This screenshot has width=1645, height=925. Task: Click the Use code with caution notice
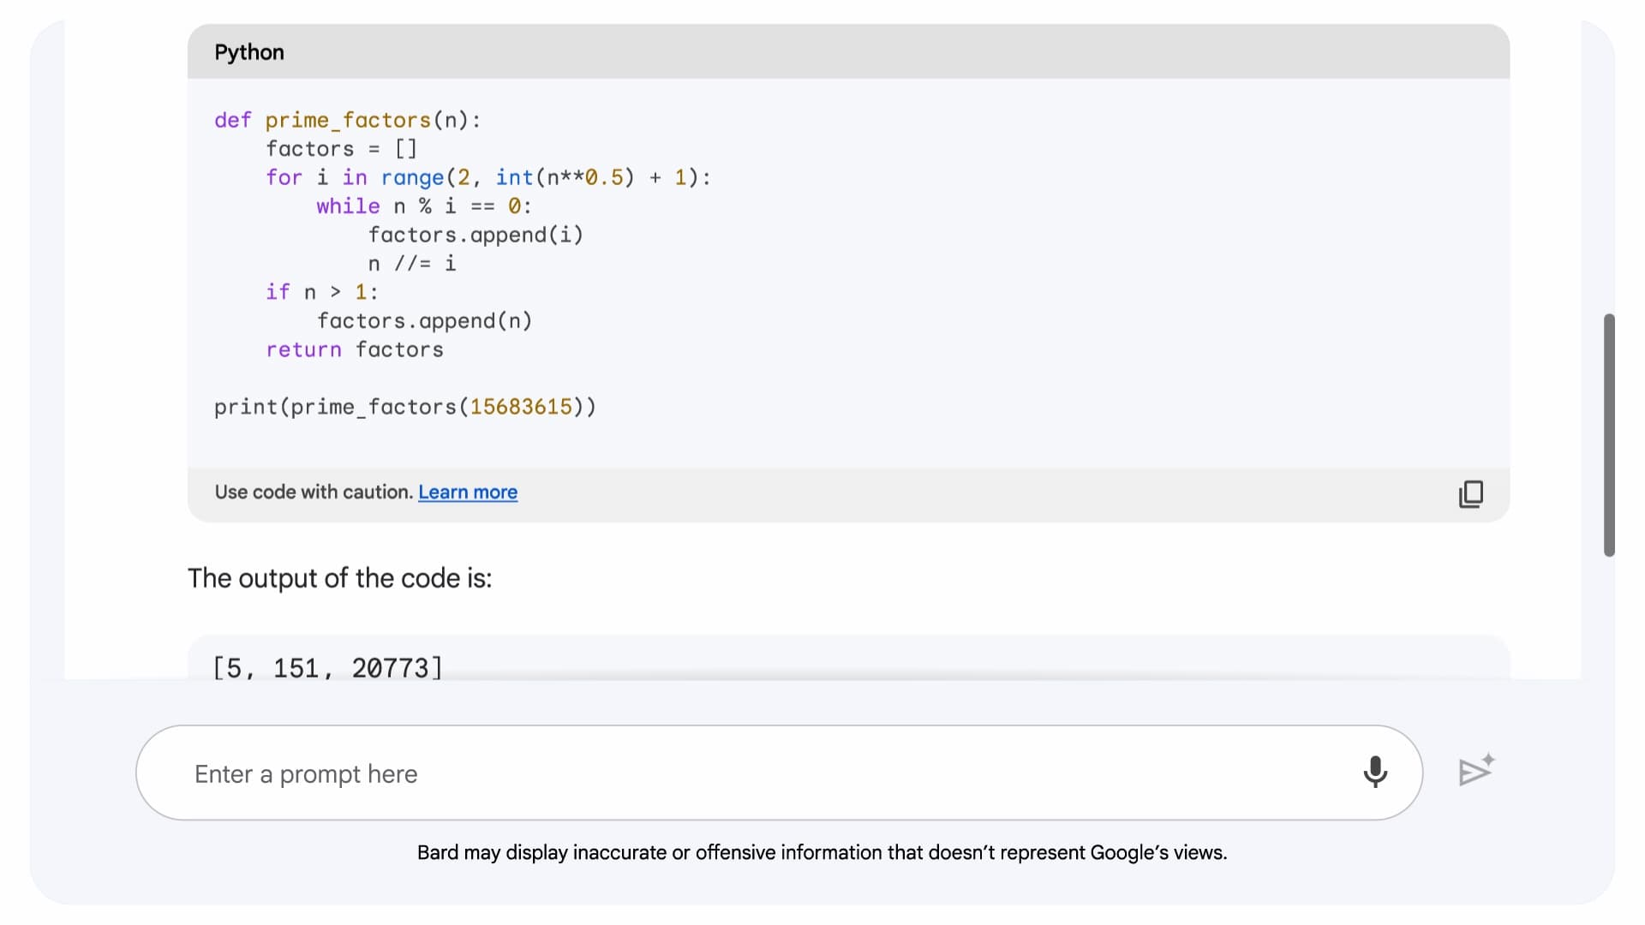pyautogui.click(x=314, y=492)
